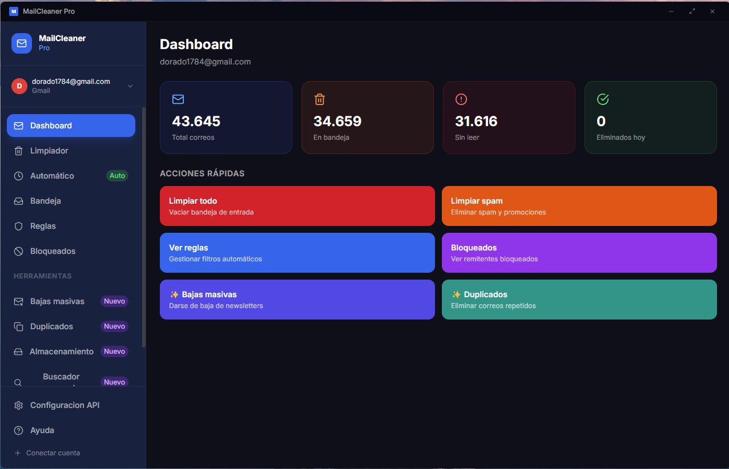729x469 pixels.
Task: Click the inbox tray icon beside Bandeja
Action: (x=19, y=201)
